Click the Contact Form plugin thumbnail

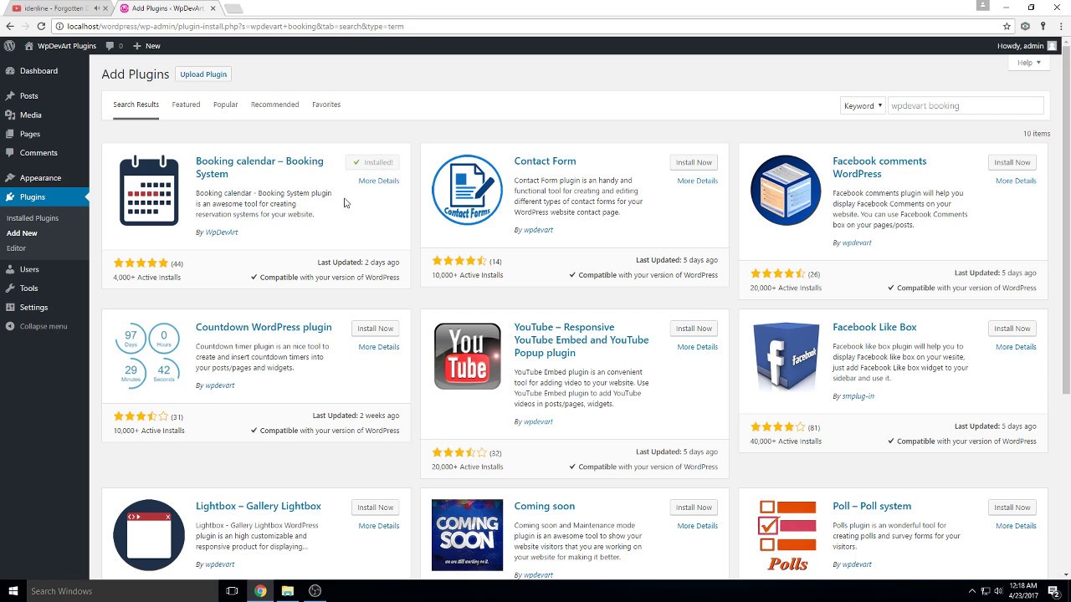(467, 190)
